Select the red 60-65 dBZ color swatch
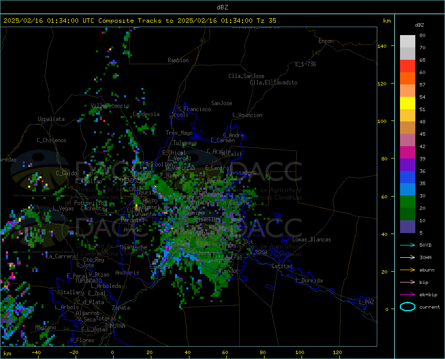 click(407, 66)
